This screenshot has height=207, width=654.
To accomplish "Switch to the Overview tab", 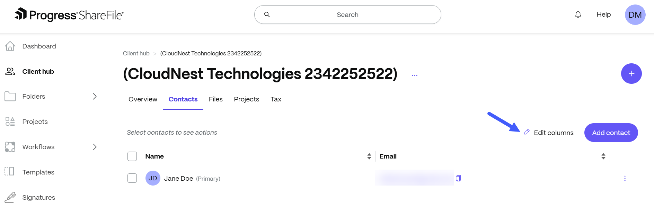I will (x=143, y=99).
